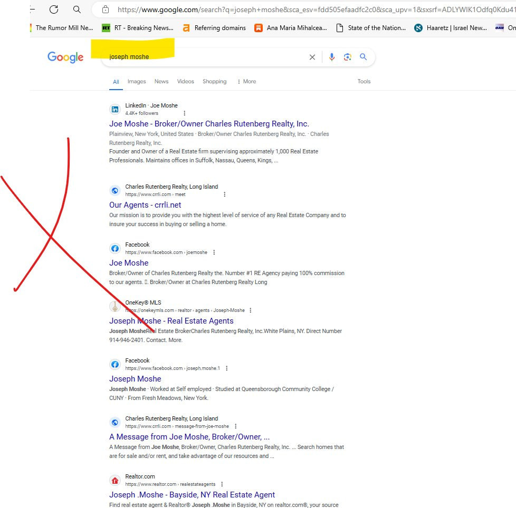
Task: Open Google Lens image search icon
Action: pos(348,57)
